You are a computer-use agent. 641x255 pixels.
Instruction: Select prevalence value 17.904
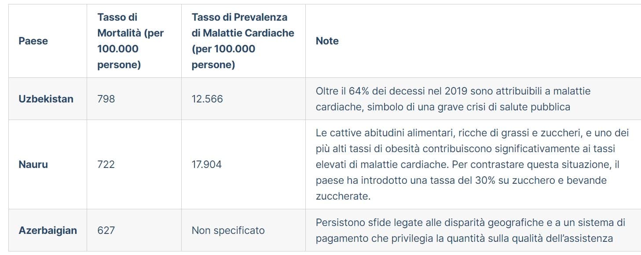(207, 164)
